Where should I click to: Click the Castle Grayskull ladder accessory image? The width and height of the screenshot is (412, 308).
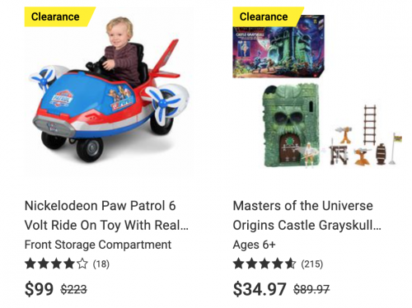[x=370, y=125]
